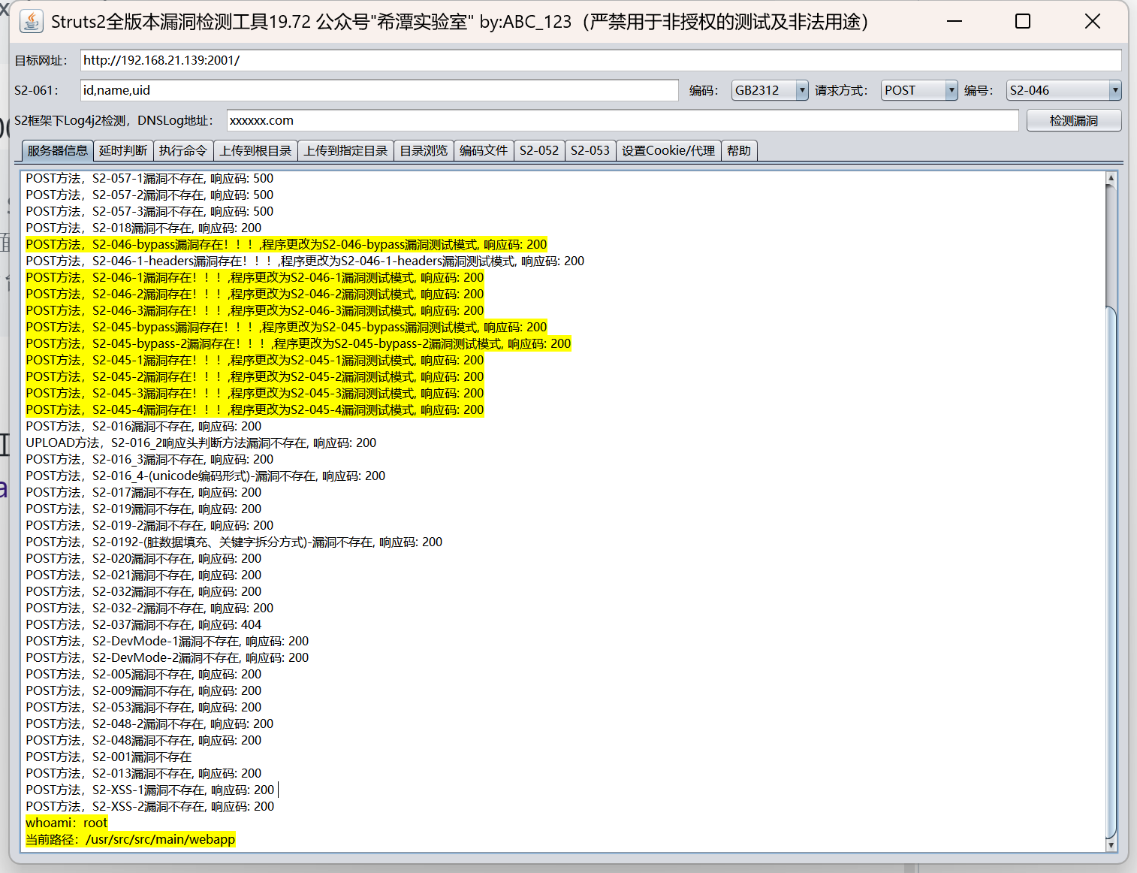Viewport: 1137px width, 873px height.
Task: Click the 当前路径 /usr/src/src/main/webapp line
Action: [131, 839]
